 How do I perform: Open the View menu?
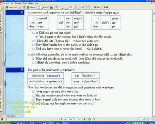click(12, 3)
